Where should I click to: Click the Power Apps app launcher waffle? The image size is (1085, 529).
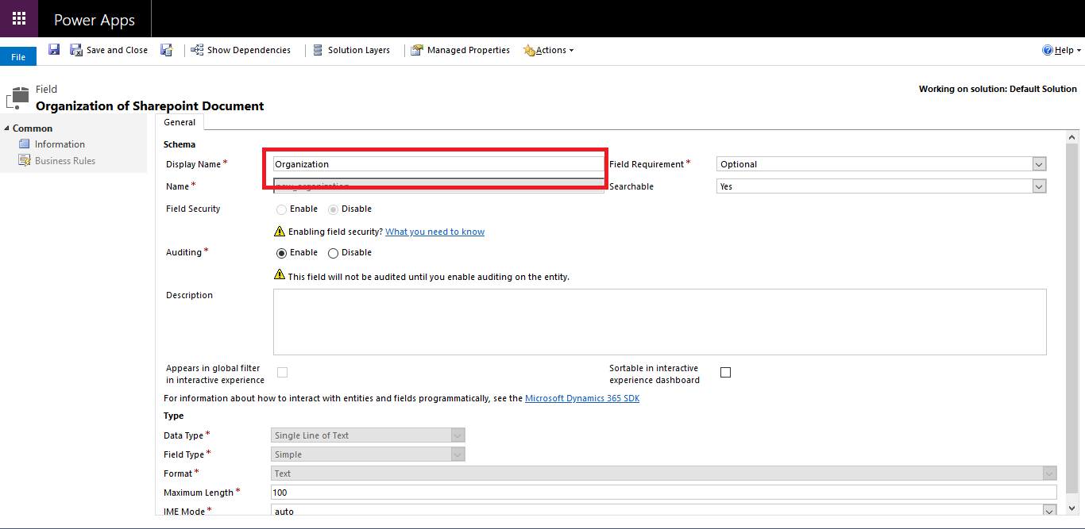(18, 17)
